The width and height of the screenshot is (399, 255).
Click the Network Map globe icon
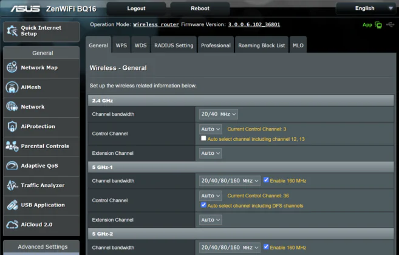[x=12, y=67]
